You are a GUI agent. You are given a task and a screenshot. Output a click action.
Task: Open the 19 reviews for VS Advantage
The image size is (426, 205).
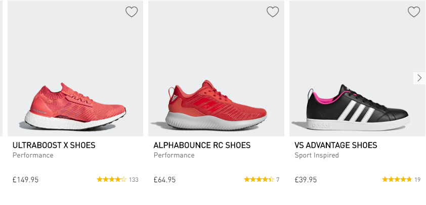tap(417, 180)
